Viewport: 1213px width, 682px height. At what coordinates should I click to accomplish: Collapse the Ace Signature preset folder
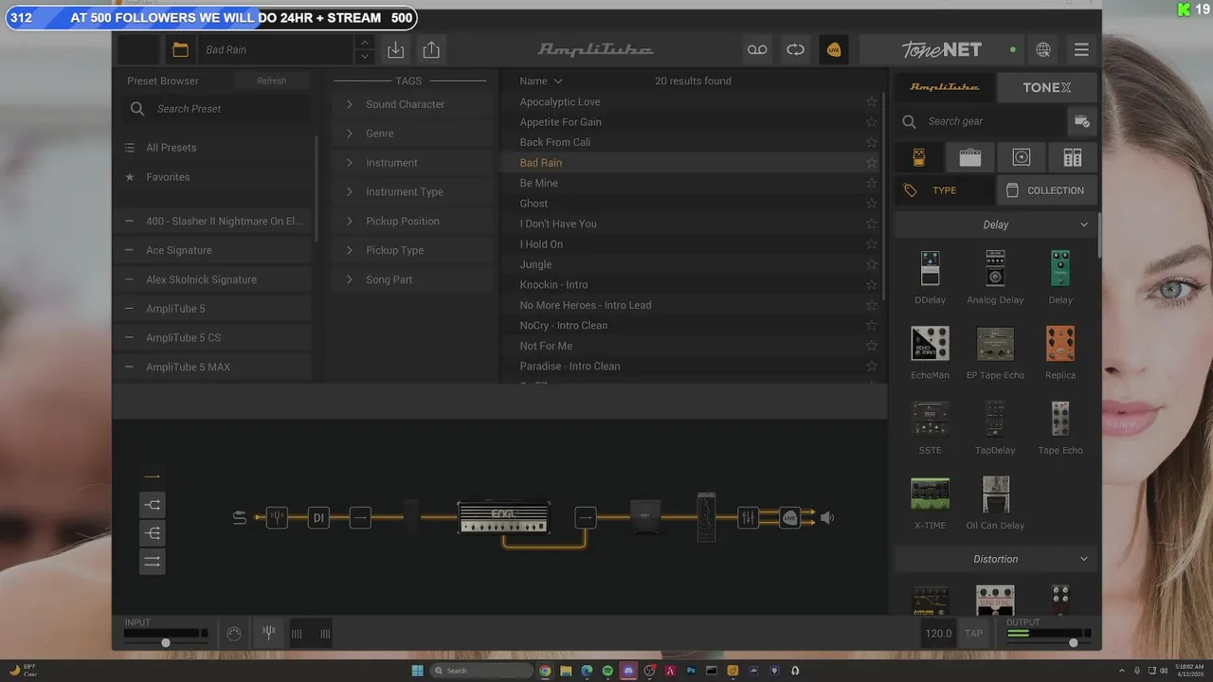pos(129,250)
